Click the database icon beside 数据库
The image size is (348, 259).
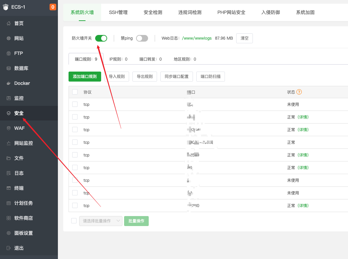pos(9,68)
